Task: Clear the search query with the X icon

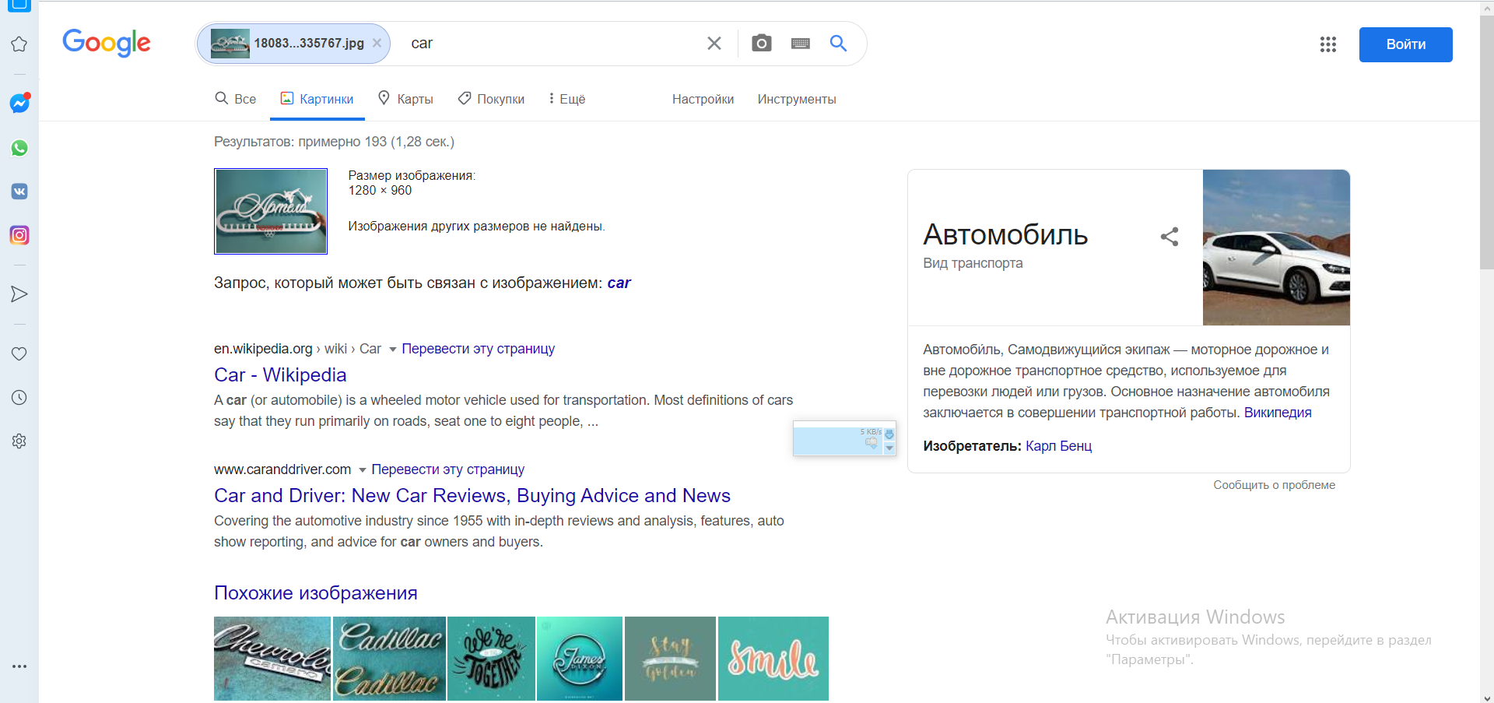Action: point(714,44)
